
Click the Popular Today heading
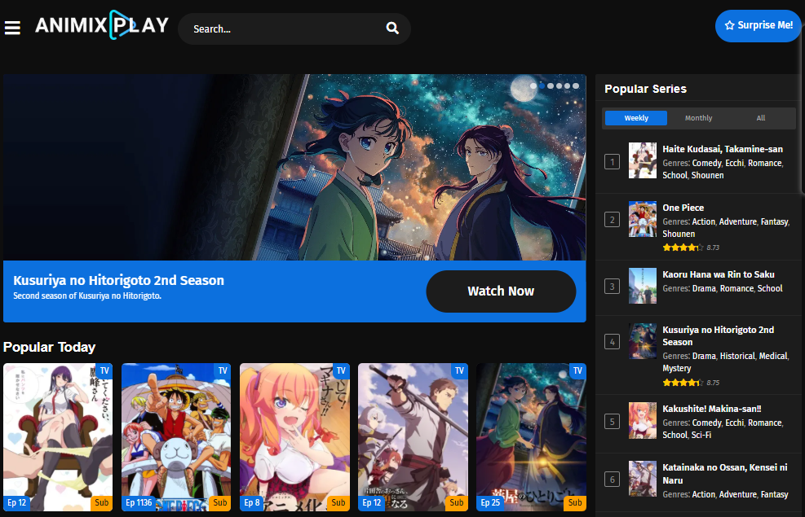click(x=49, y=347)
